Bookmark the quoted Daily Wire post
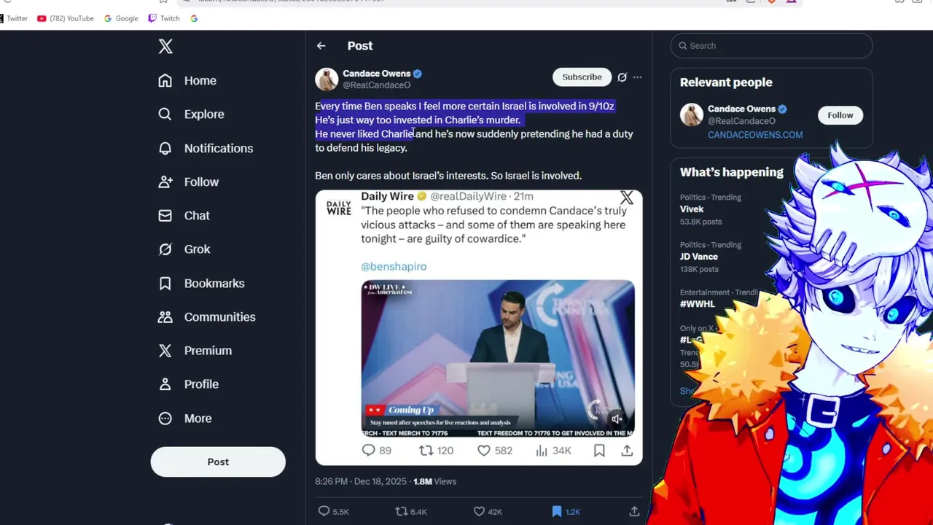933x525 pixels. tap(599, 451)
